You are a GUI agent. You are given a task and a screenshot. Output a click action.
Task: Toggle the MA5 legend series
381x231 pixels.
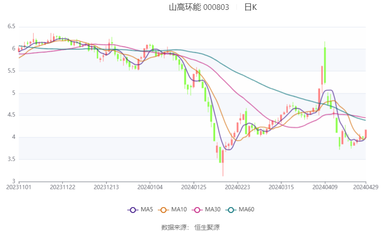click(140, 210)
